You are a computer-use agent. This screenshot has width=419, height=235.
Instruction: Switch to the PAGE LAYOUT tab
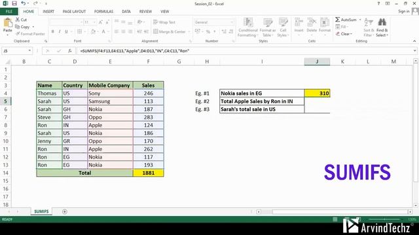point(74,12)
